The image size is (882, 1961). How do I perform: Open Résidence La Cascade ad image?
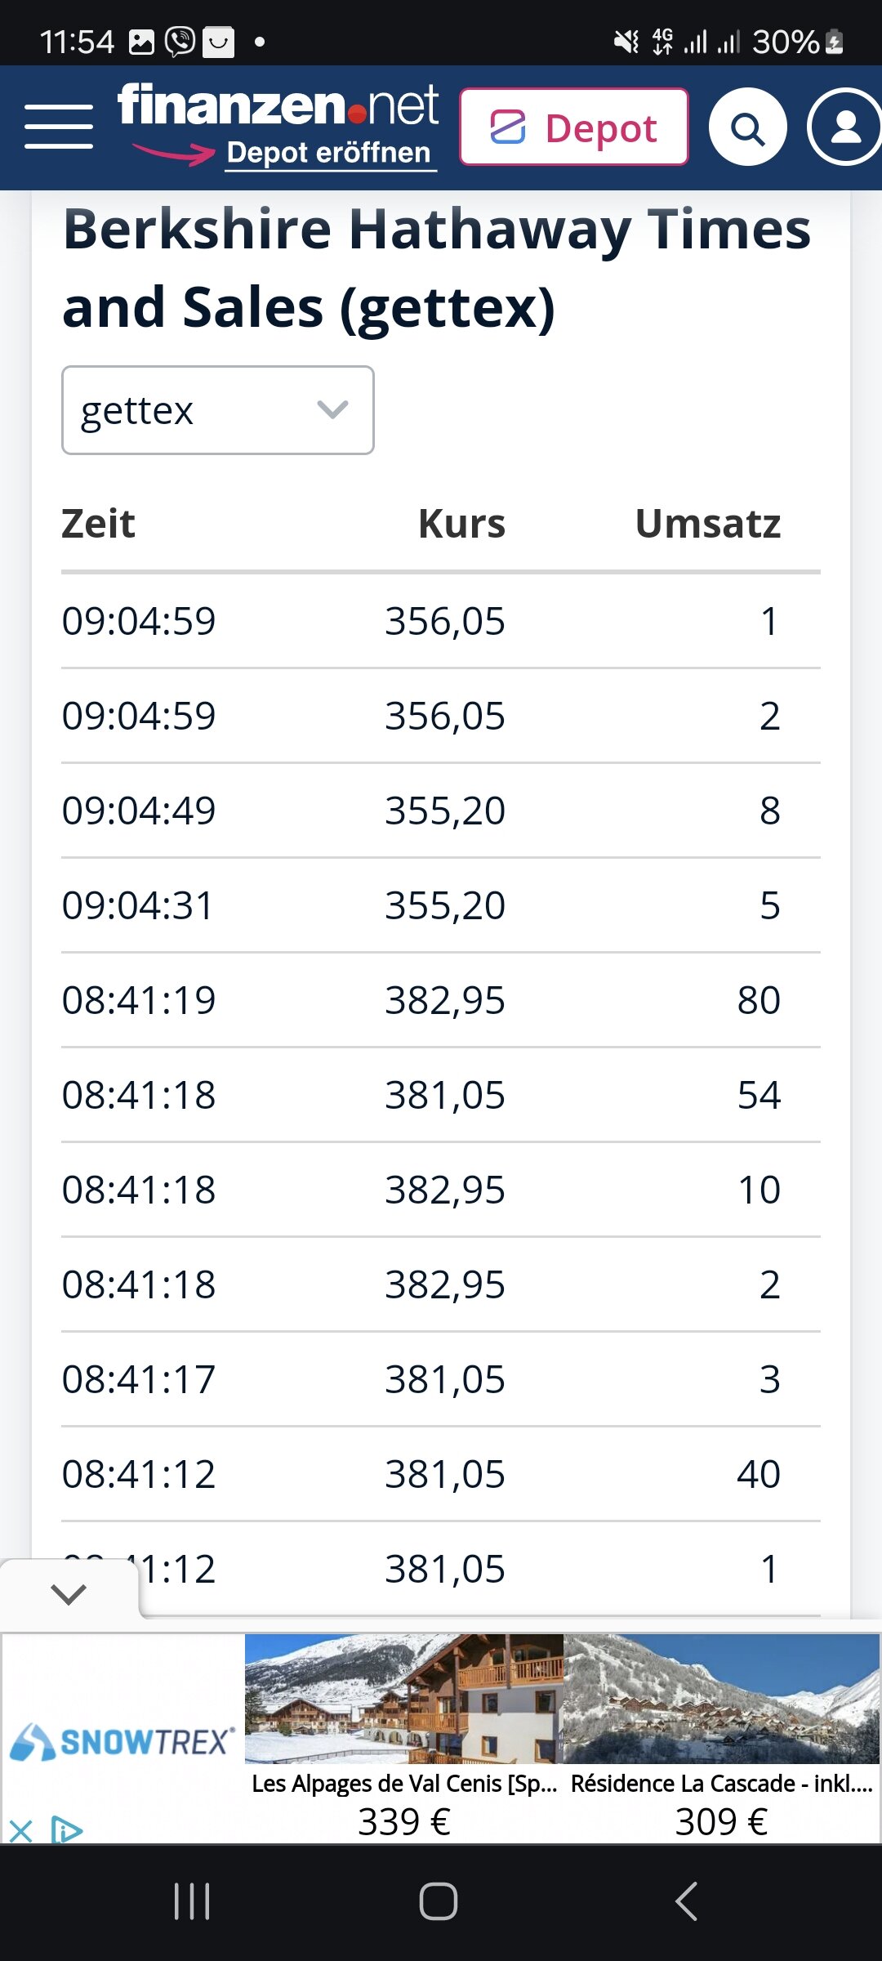pyautogui.click(x=722, y=1700)
